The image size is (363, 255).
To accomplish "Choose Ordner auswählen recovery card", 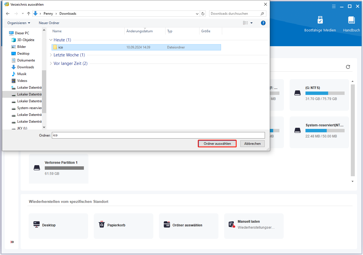I will pyautogui.click(x=189, y=226).
